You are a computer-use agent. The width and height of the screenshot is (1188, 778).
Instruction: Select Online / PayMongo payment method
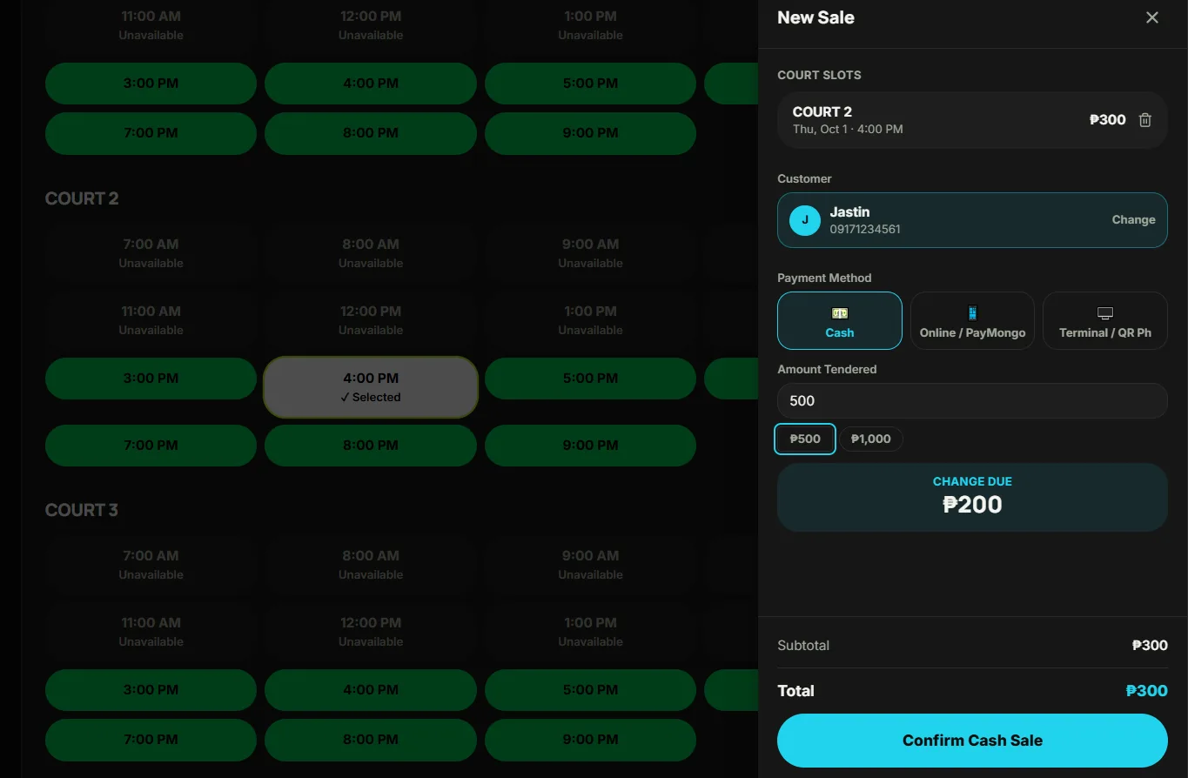click(x=972, y=320)
